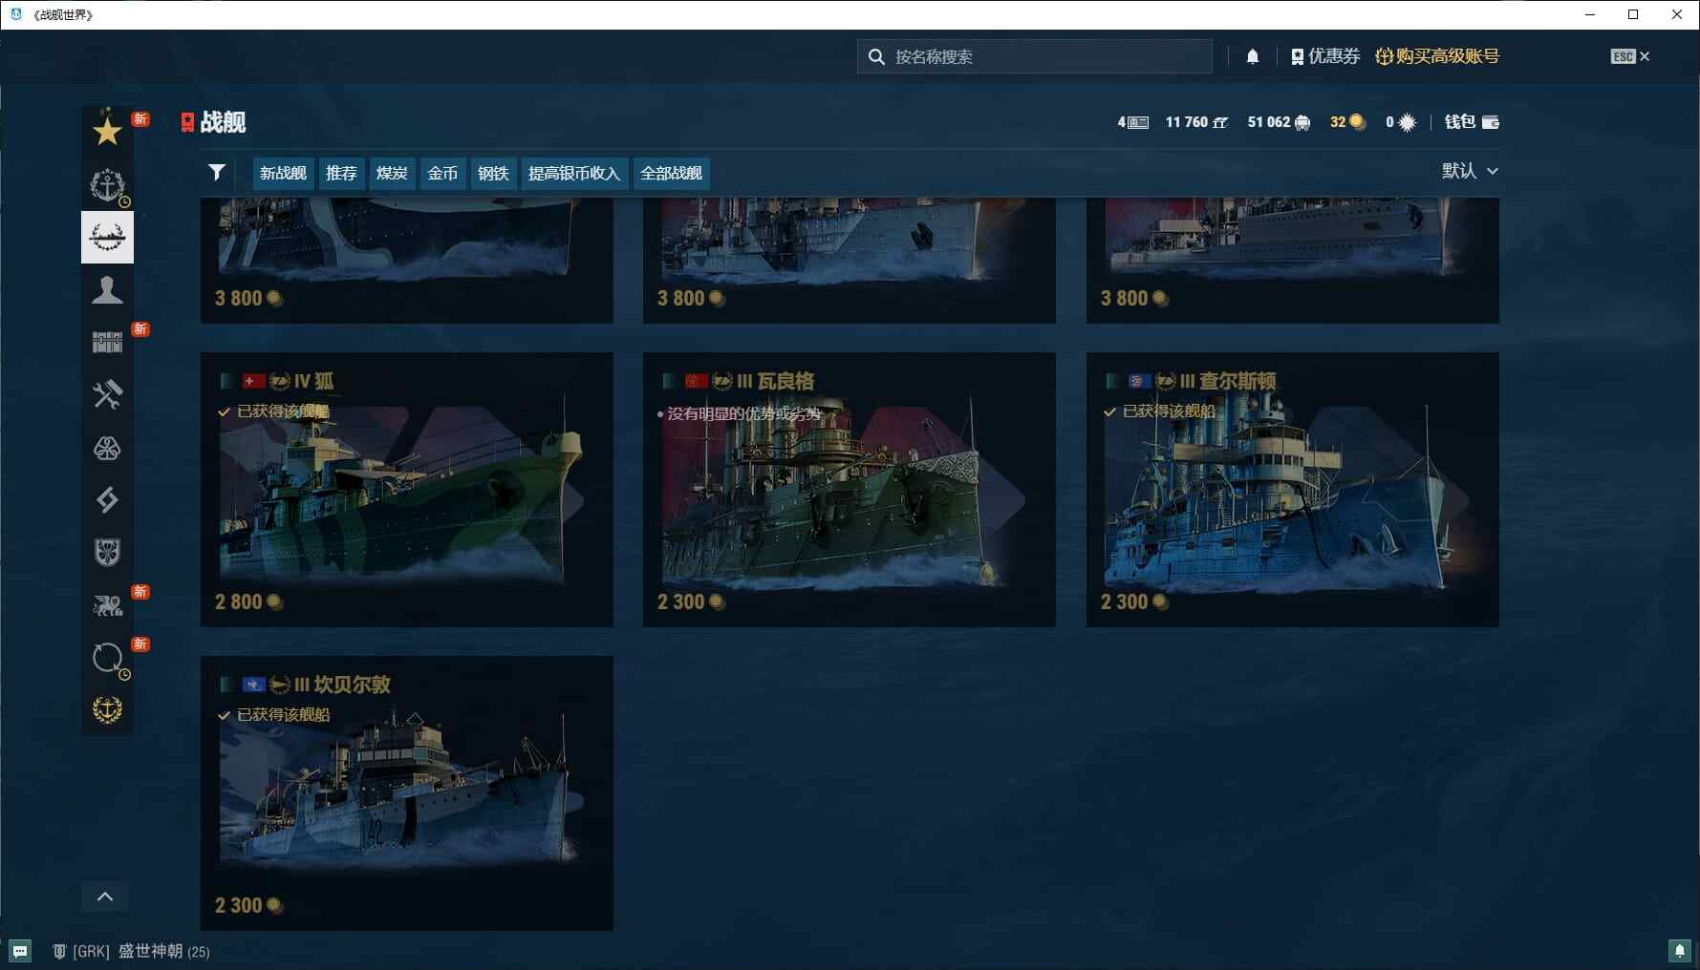Screen dimensions: 1700x970
Task: Open the commanders silhouette section
Action: (107, 289)
